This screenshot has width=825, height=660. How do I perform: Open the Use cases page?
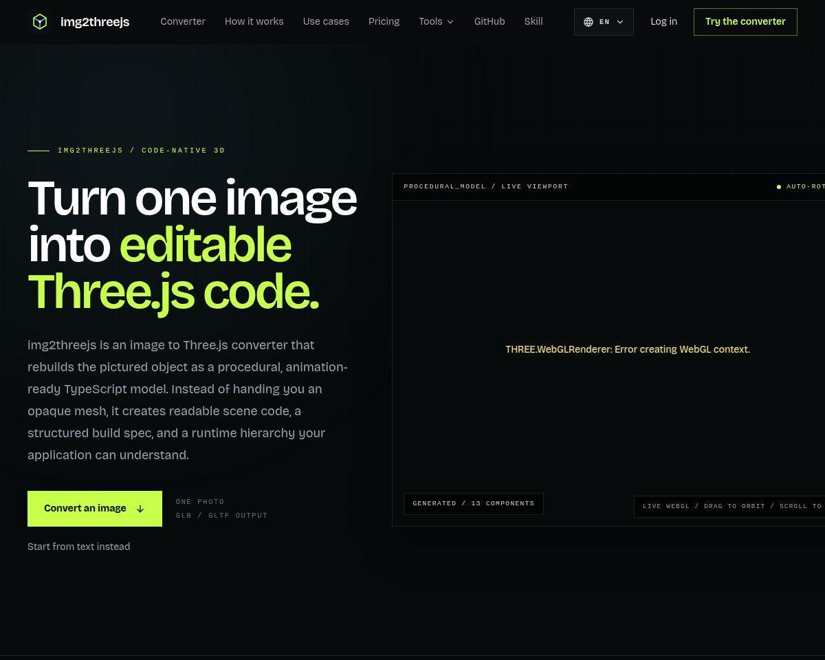coord(326,21)
